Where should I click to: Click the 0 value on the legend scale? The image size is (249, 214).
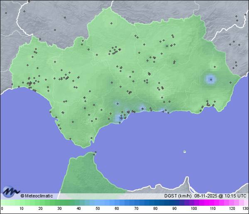click(2, 209)
